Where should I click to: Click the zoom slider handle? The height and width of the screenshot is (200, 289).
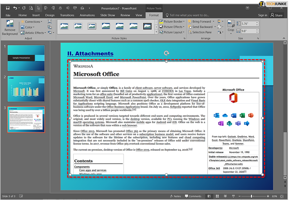pos(251,196)
